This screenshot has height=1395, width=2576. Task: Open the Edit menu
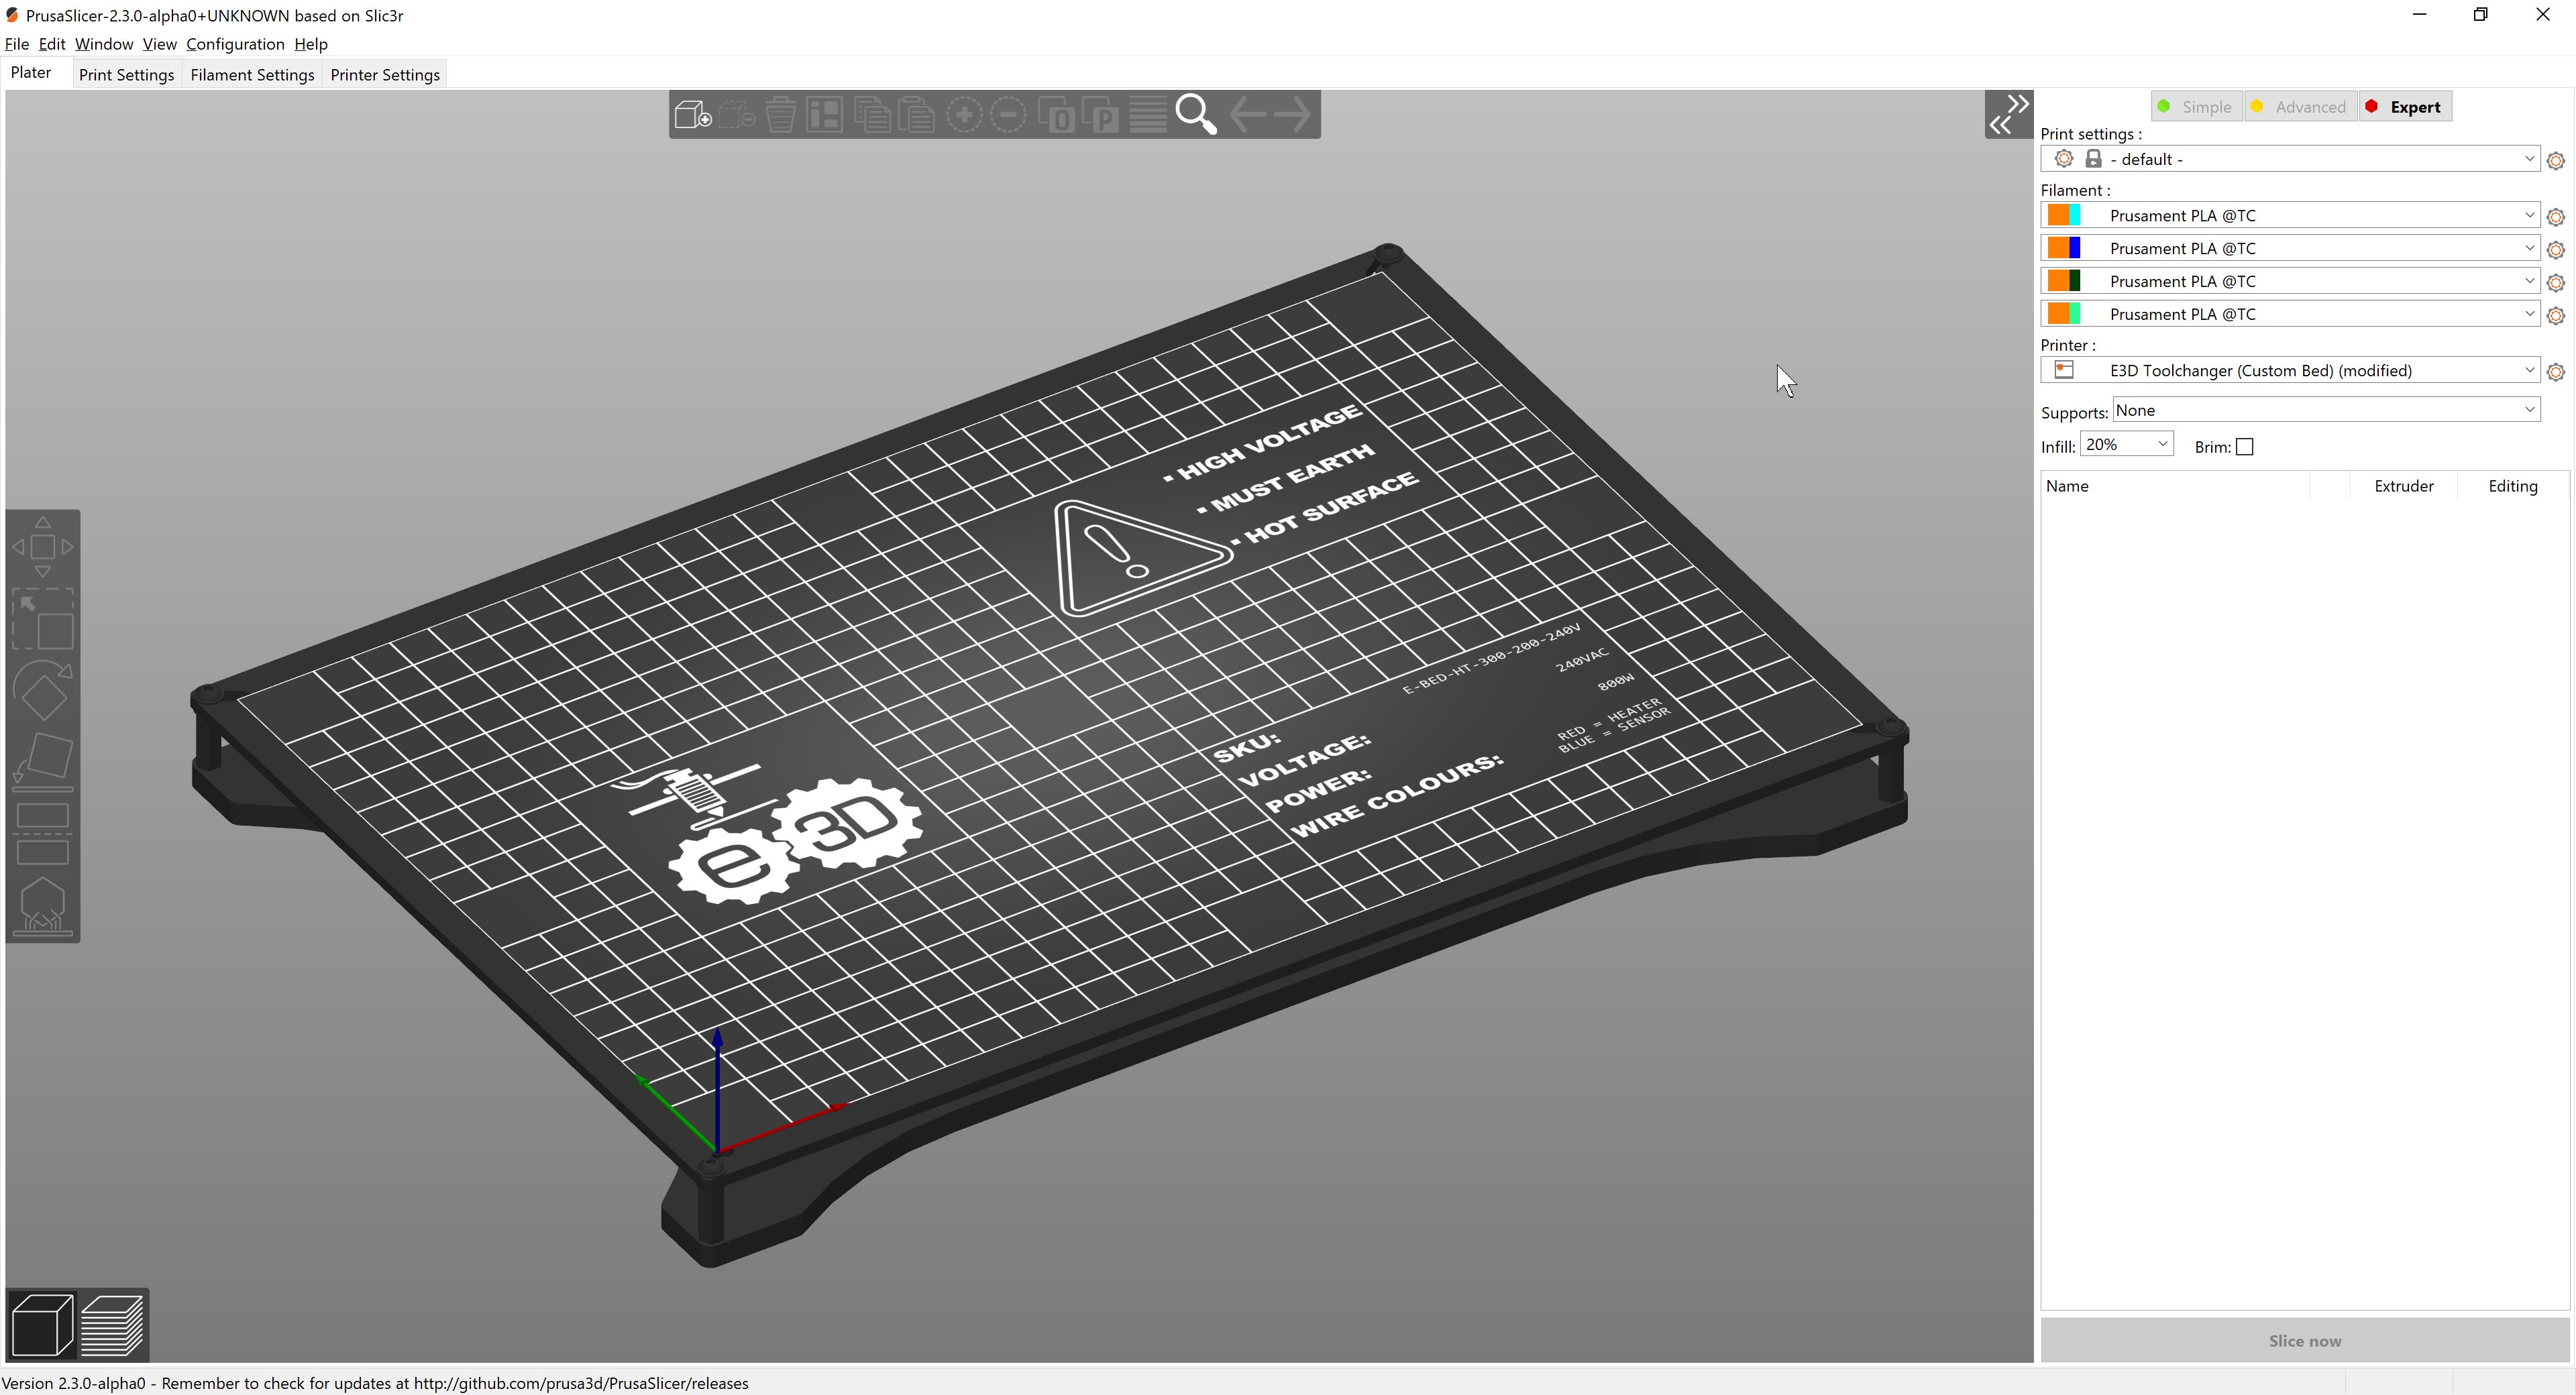point(52,44)
